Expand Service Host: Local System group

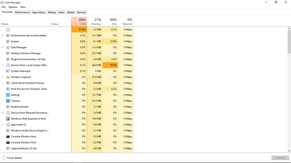[3, 65]
